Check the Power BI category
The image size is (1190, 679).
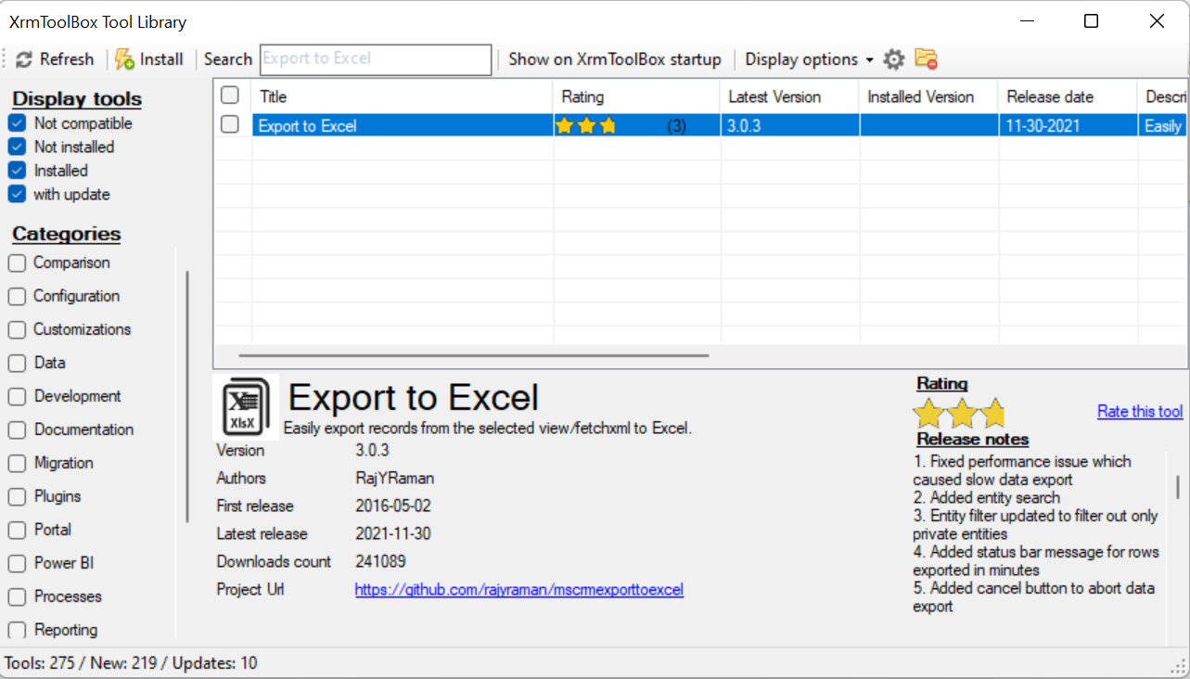(16, 563)
